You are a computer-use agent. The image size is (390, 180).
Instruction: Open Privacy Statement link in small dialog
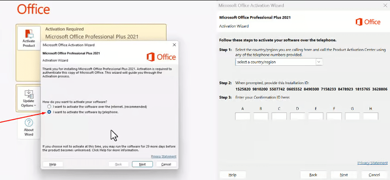click(x=163, y=157)
